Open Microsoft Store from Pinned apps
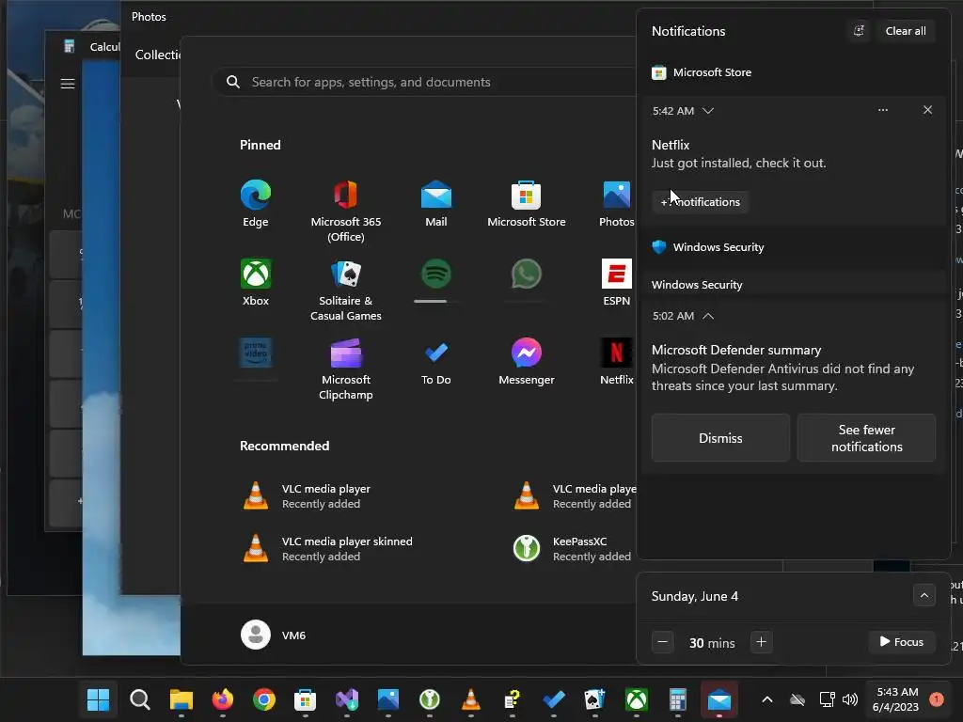This screenshot has width=963, height=722. [527, 204]
